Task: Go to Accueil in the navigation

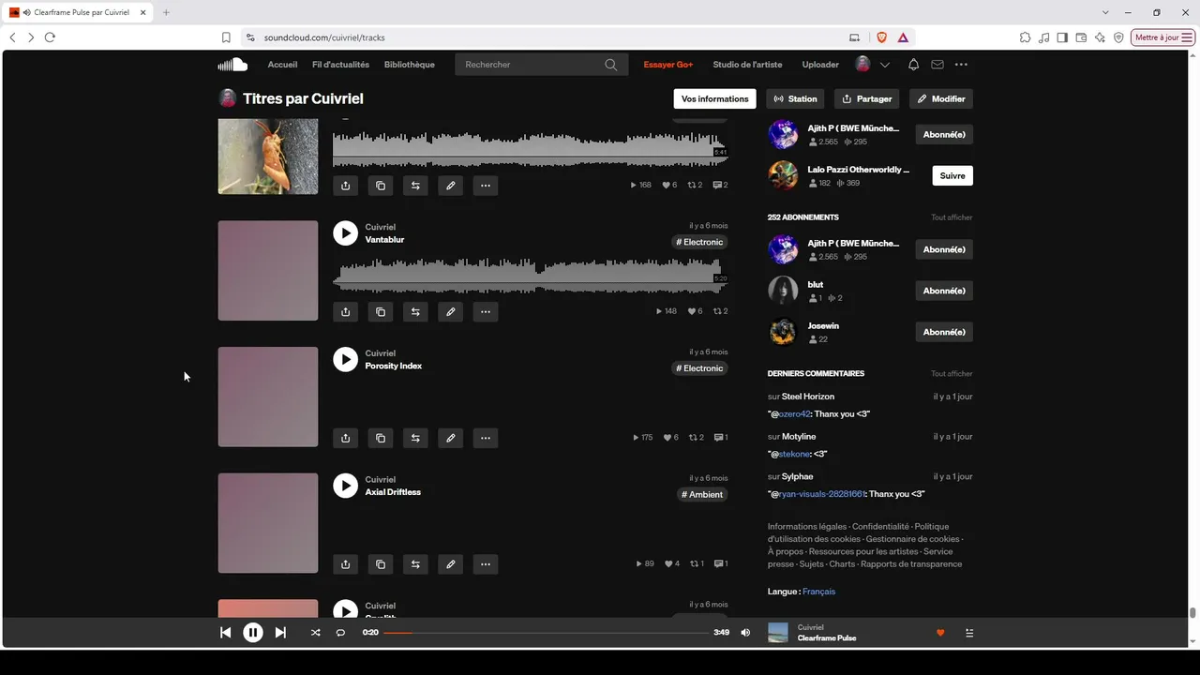Action: coord(282,65)
